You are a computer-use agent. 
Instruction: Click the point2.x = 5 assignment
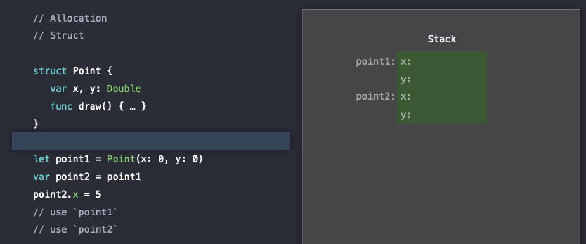click(x=67, y=195)
